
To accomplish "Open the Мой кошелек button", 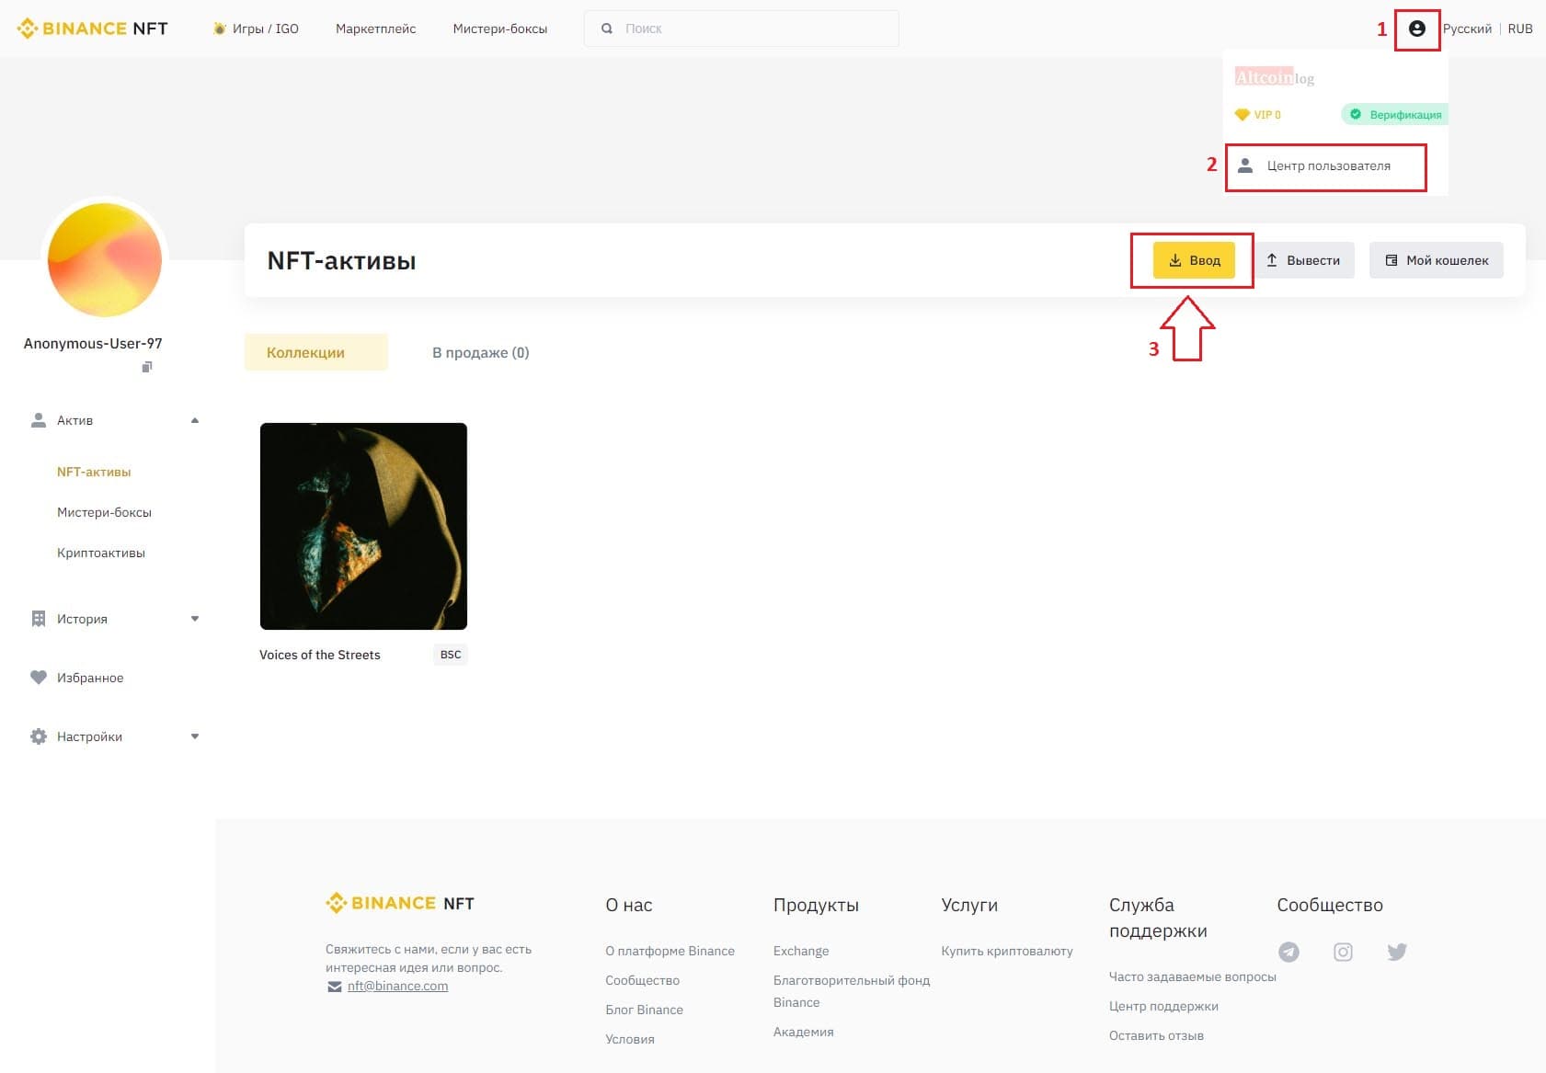I will (x=1437, y=260).
